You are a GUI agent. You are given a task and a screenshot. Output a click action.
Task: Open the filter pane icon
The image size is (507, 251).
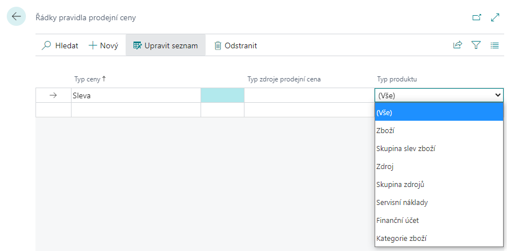(476, 45)
